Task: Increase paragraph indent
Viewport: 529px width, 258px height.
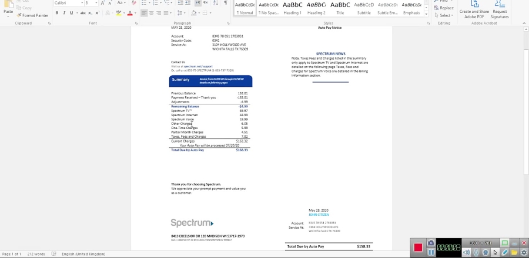Action: coord(188,3)
